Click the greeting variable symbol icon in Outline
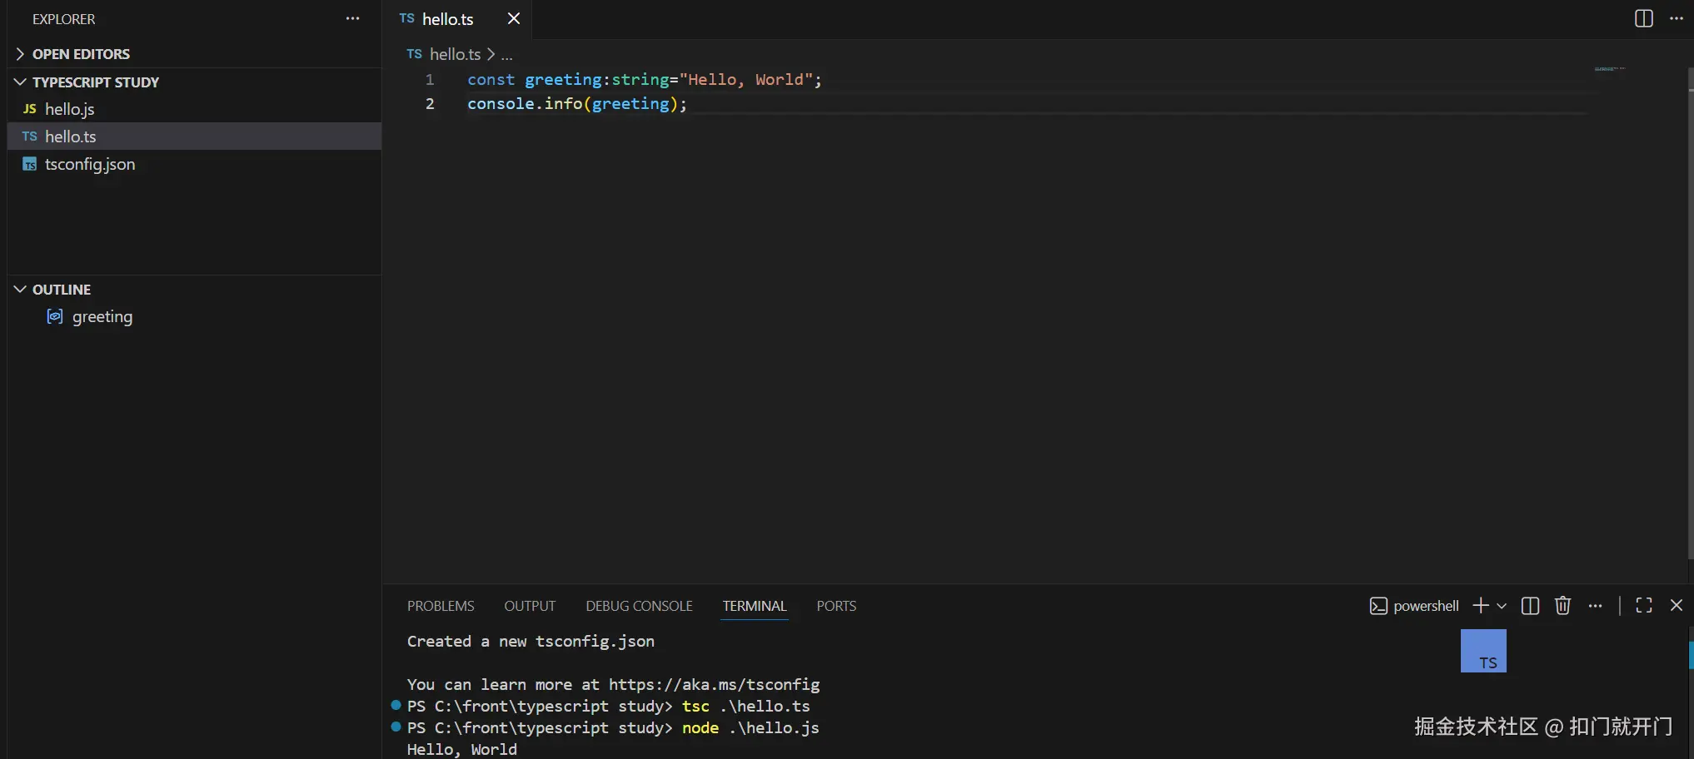 55,316
